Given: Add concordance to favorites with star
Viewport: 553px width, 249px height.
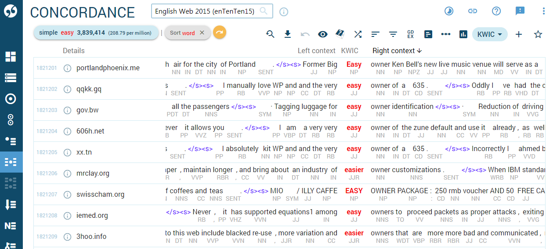Looking at the screenshot, I should click(x=538, y=34).
